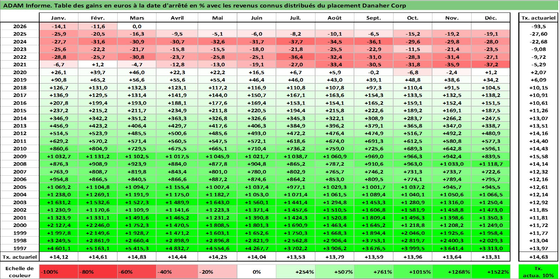Click the Oct. column header
Image resolution: width=560 pixels, height=279 pixels.
click(x=413, y=18)
